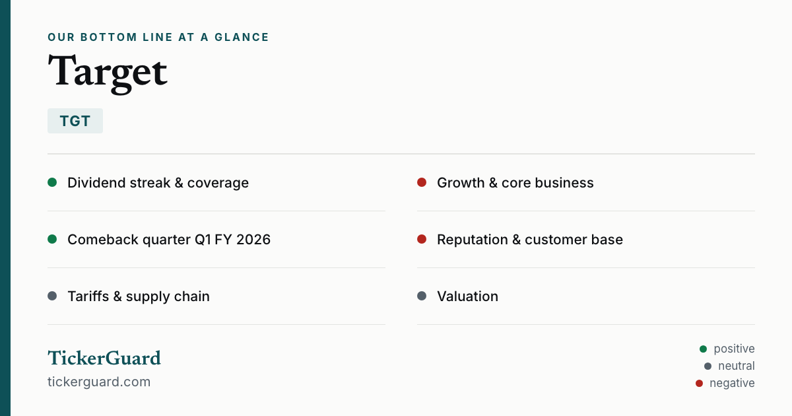
Task: Click the green dot beside Comeback quarter
Action: pyautogui.click(x=52, y=239)
